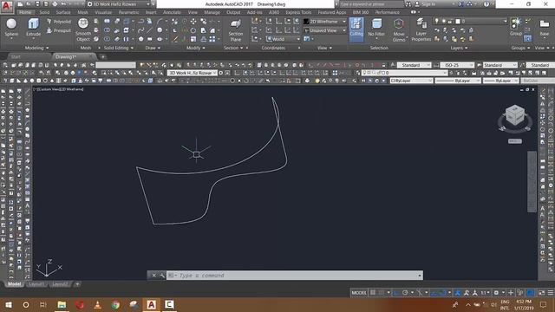Switch to the Layout1 tab

[36, 284]
